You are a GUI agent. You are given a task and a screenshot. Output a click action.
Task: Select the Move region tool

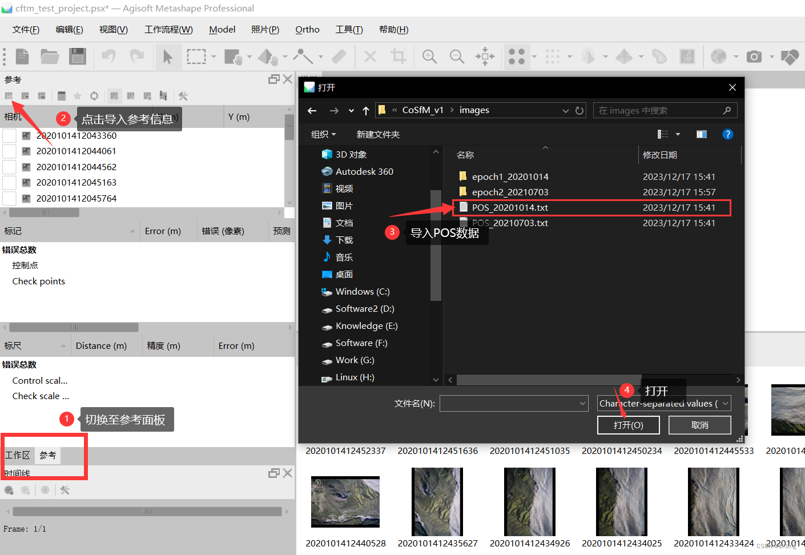(x=233, y=57)
